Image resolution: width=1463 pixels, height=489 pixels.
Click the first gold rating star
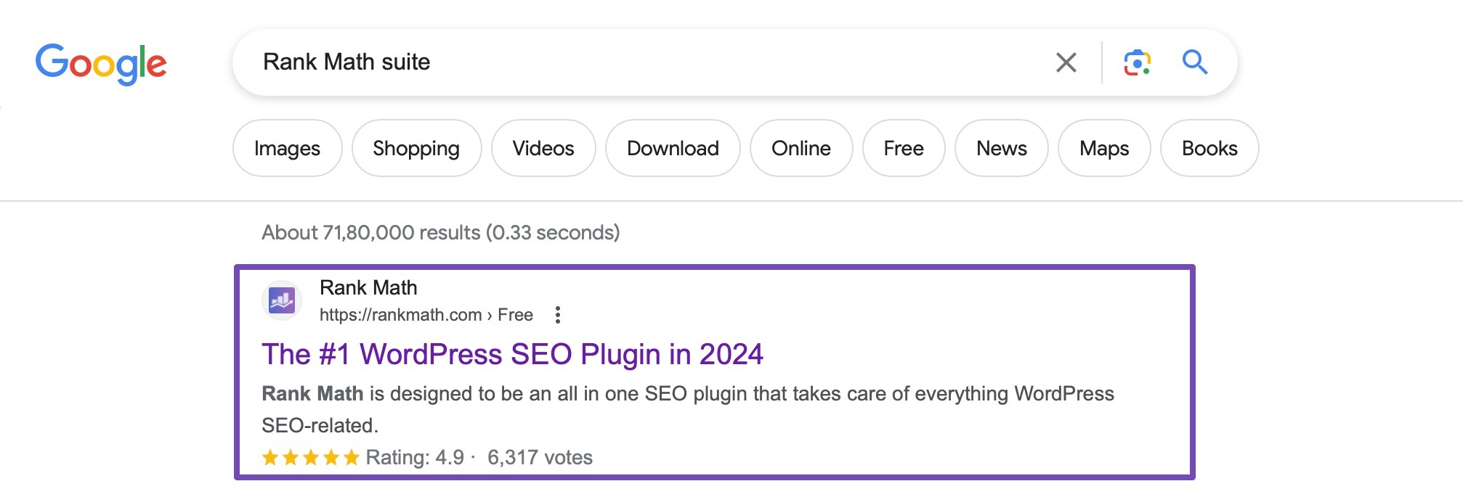269,457
